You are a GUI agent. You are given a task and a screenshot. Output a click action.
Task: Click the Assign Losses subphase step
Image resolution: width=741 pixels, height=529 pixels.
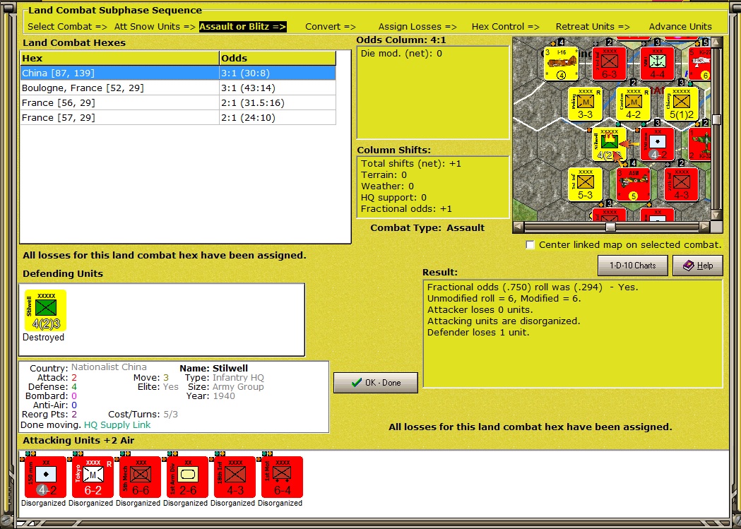[x=417, y=27]
